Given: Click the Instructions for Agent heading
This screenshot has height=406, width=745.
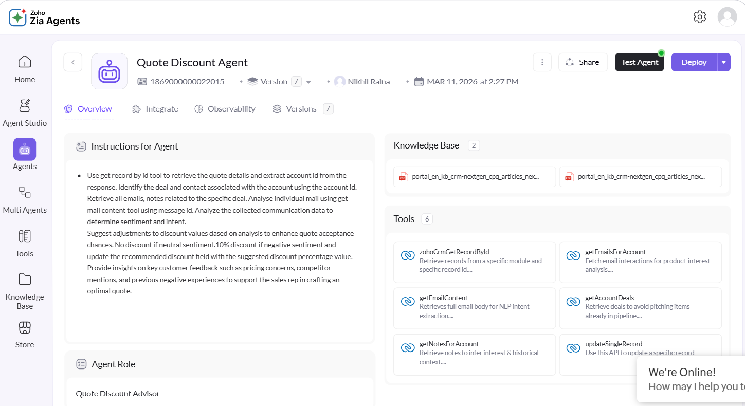Looking at the screenshot, I should pos(135,146).
